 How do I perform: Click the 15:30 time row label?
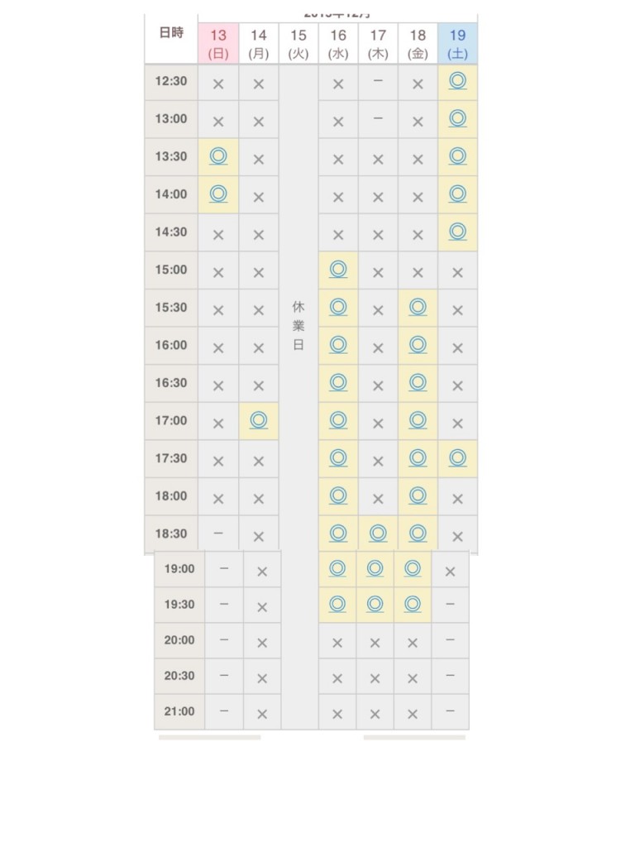pos(171,308)
